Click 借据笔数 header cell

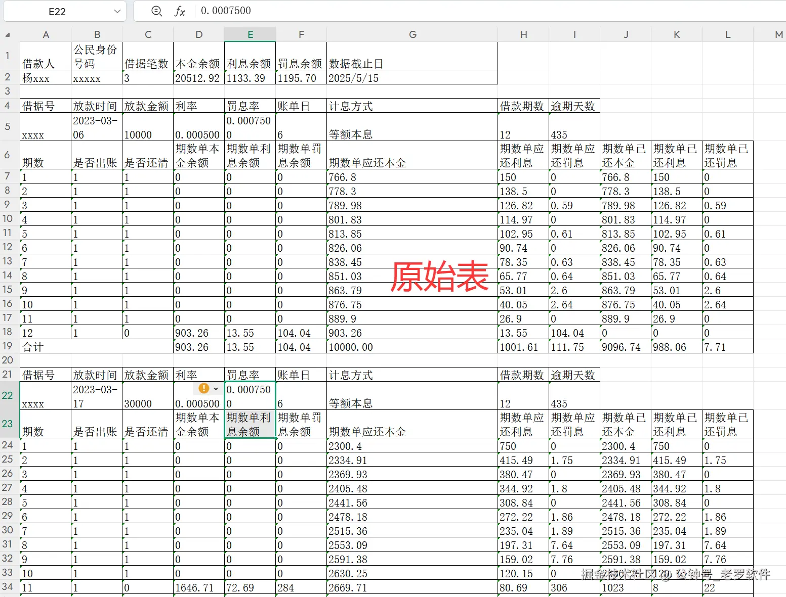click(x=148, y=56)
